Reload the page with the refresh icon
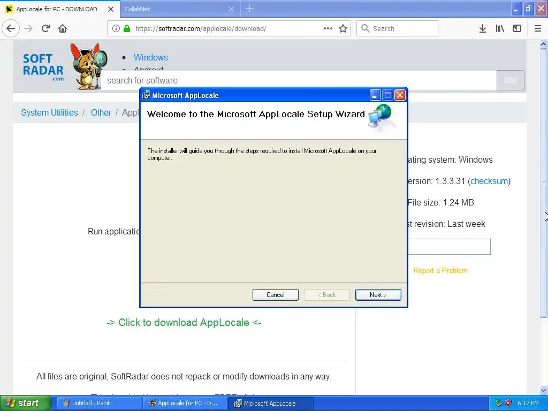The height and width of the screenshot is (411, 548). pos(45,29)
